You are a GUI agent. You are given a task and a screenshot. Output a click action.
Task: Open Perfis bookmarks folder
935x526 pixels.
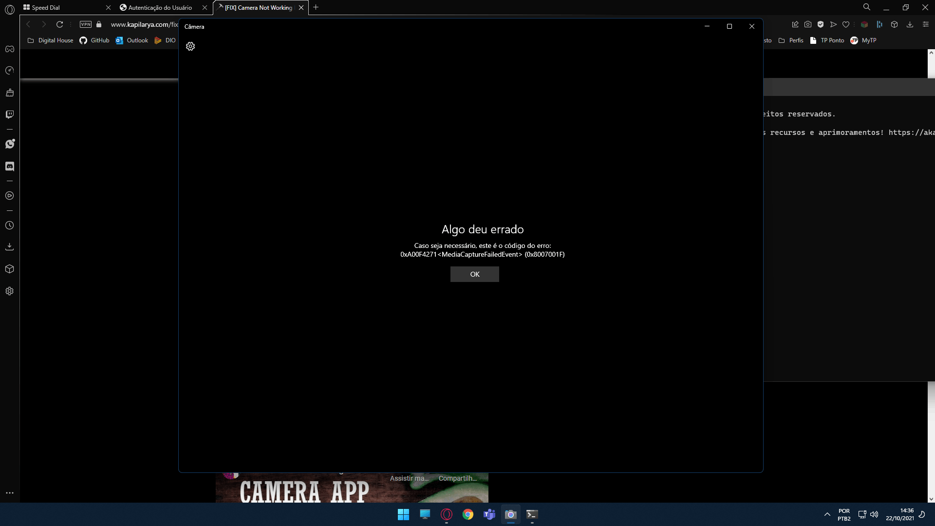pos(791,40)
